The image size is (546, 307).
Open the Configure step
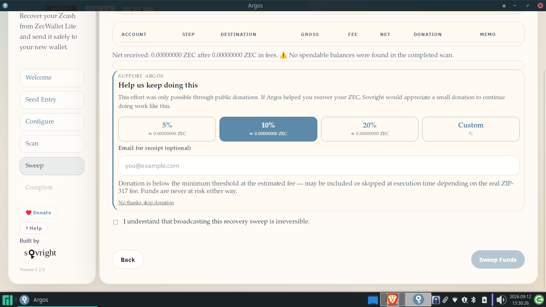[52, 122]
